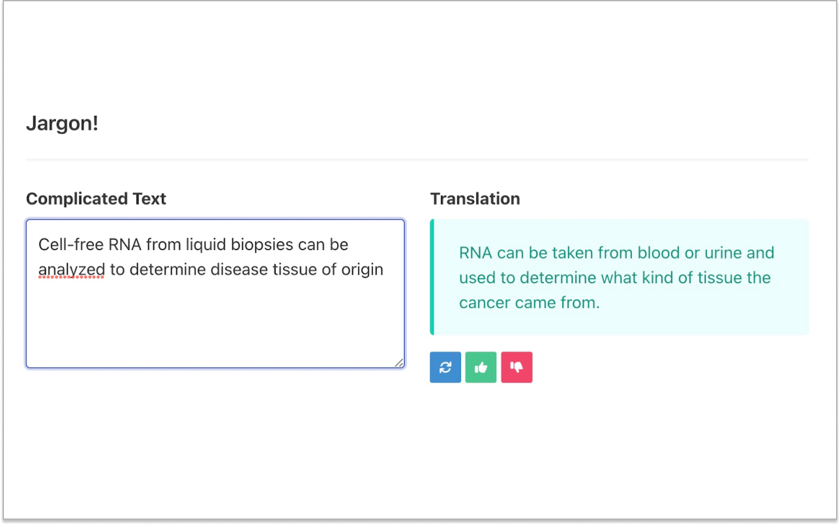This screenshot has height=525, width=840.
Task: Place cursor on the word "origin"
Action: coord(362,270)
